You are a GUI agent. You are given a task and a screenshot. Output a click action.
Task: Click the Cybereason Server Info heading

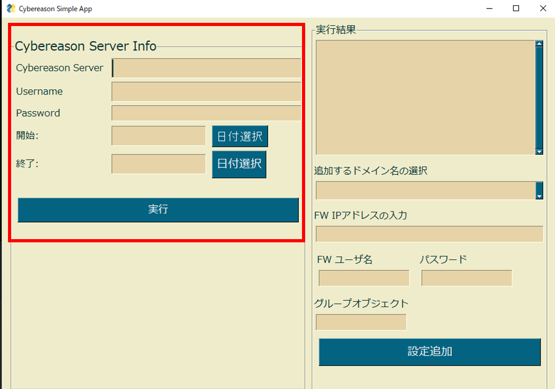(86, 46)
